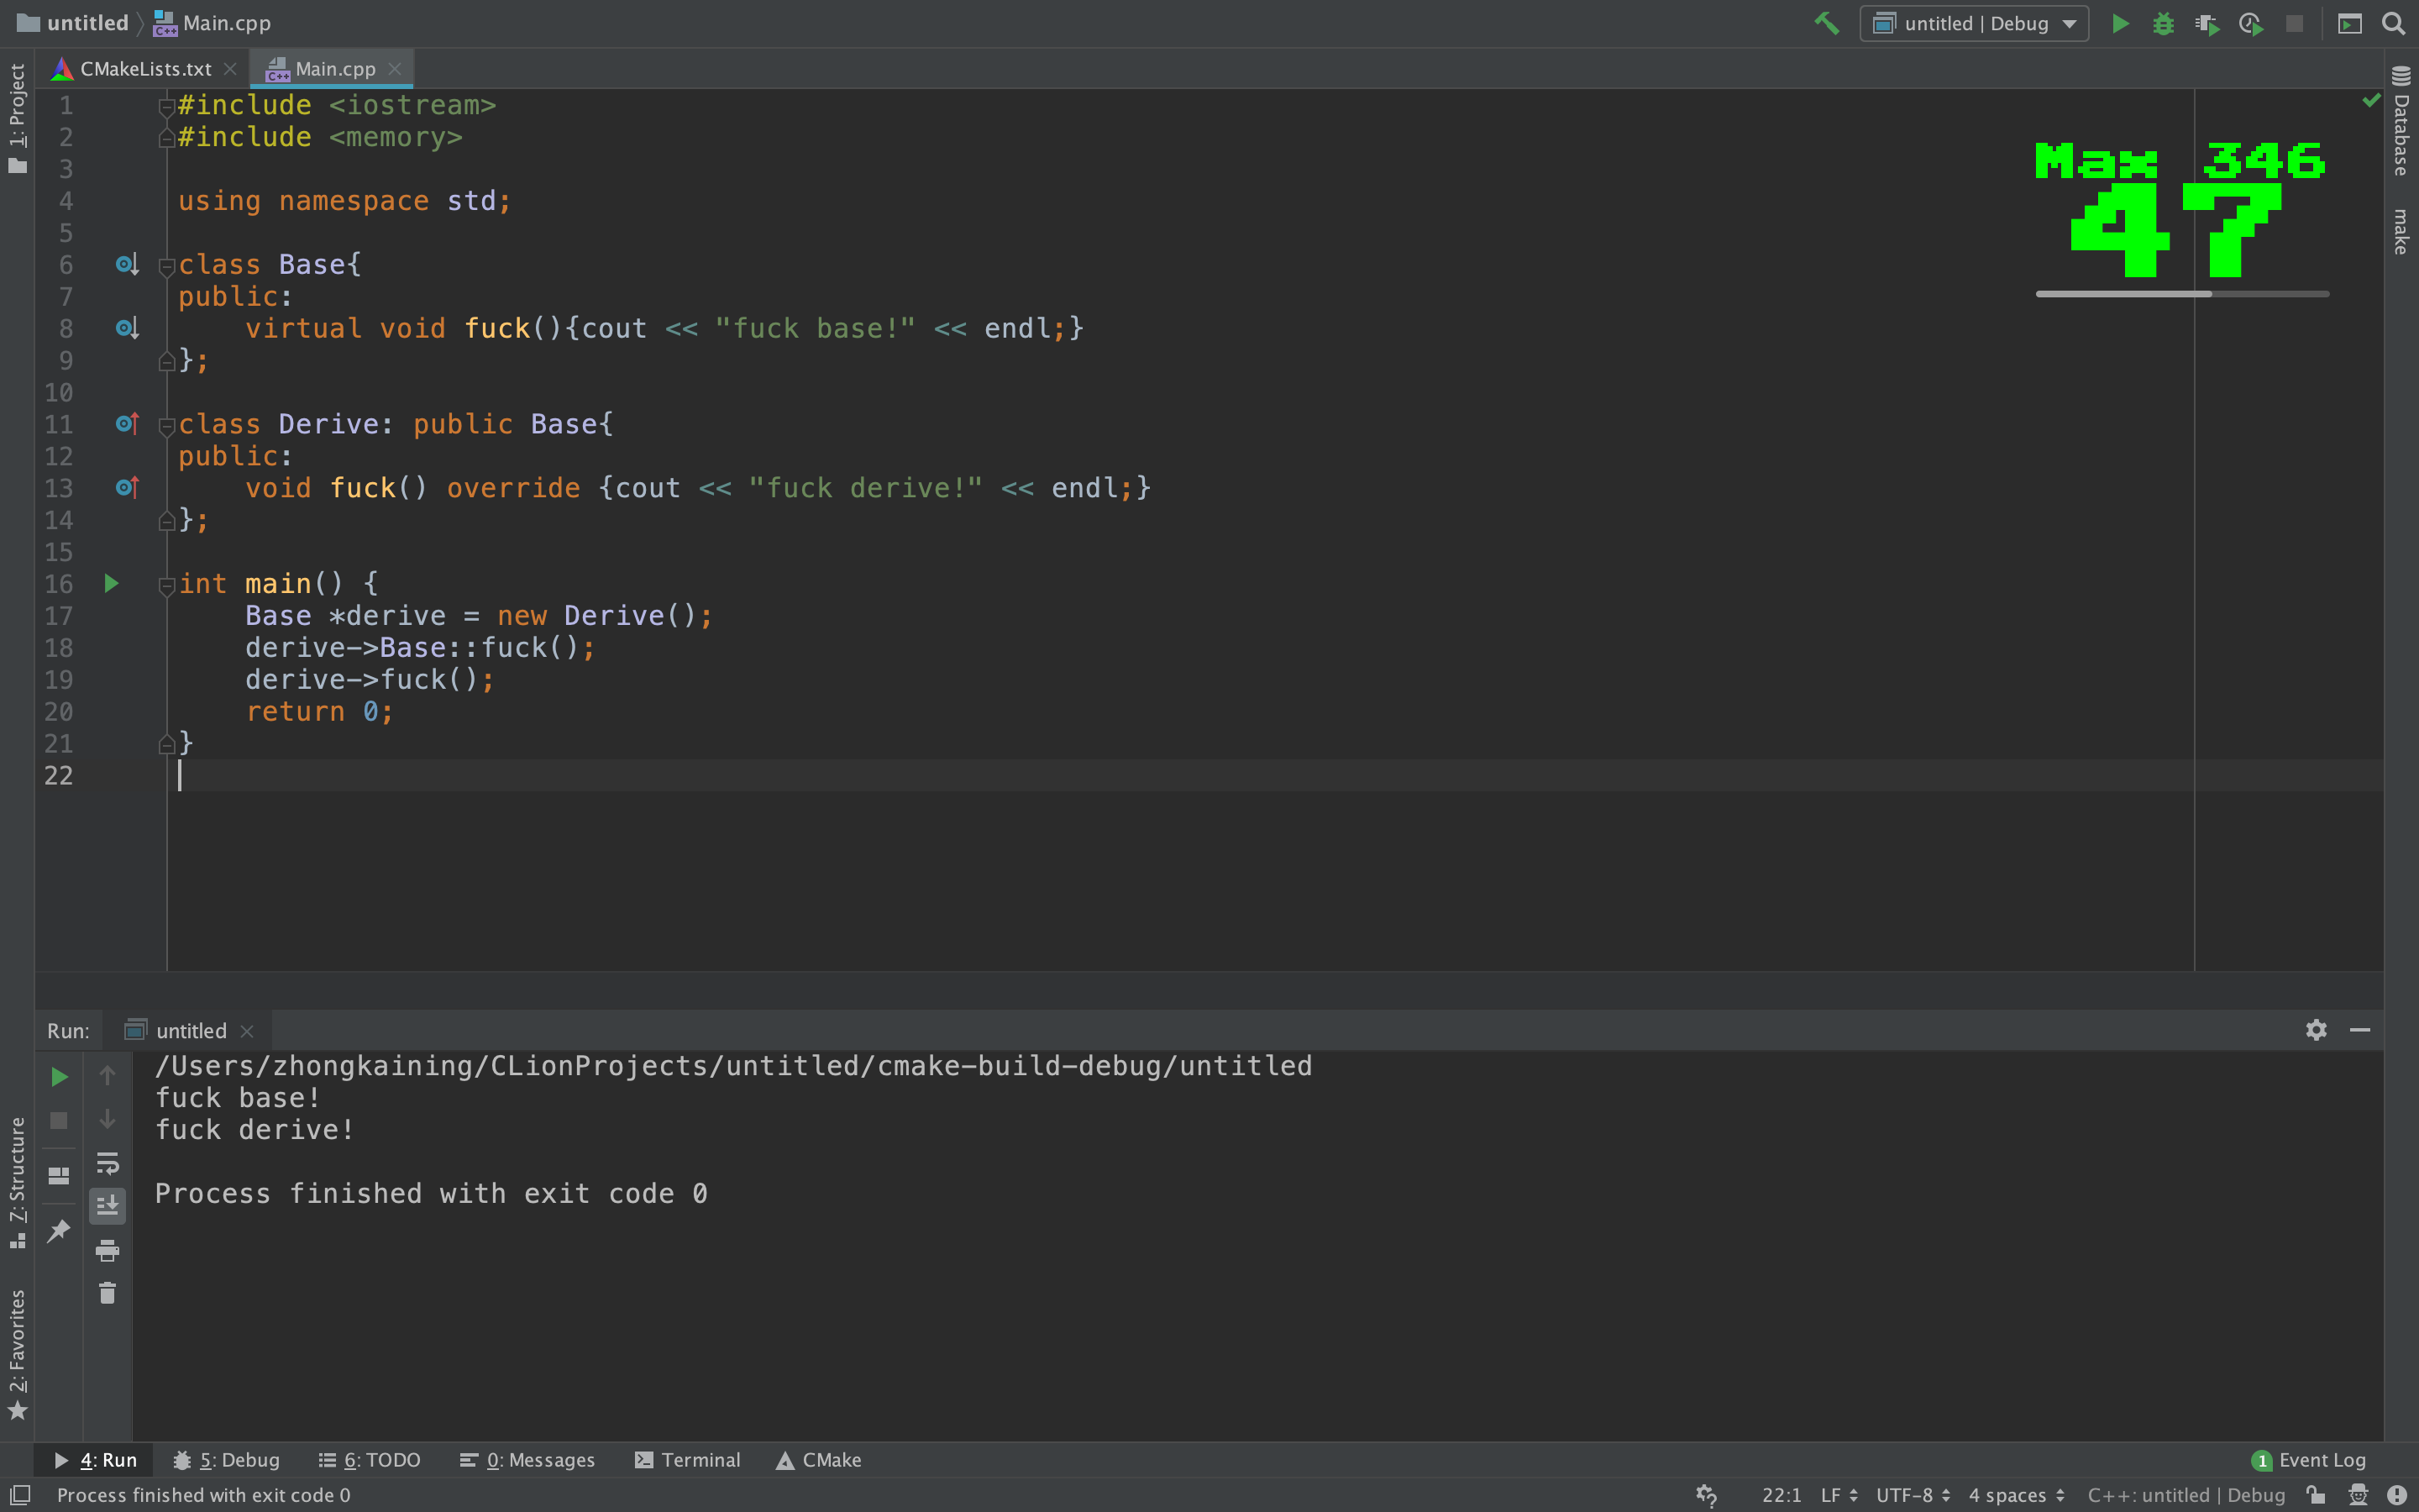Close the 'untitled' Run tab
This screenshot has width=2419, height=1512.
(x=247, y=1031)
